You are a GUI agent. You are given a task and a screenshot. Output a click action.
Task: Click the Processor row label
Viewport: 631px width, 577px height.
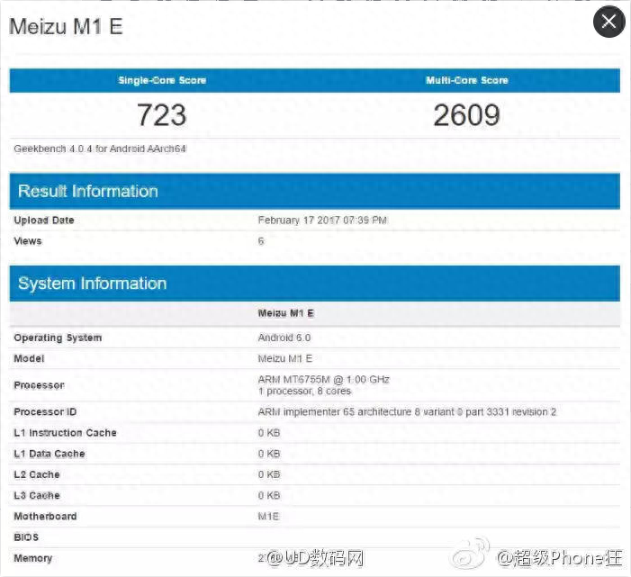39,385
